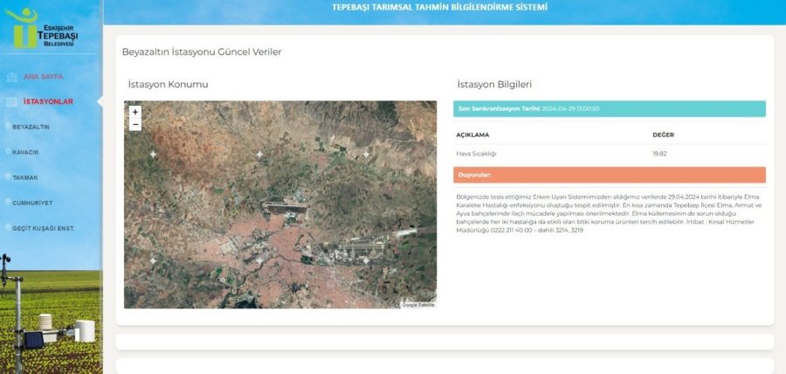Select the Hava Sıcaklığı table row
This screenshot has width=786, height=374.
tap(609, 153)
